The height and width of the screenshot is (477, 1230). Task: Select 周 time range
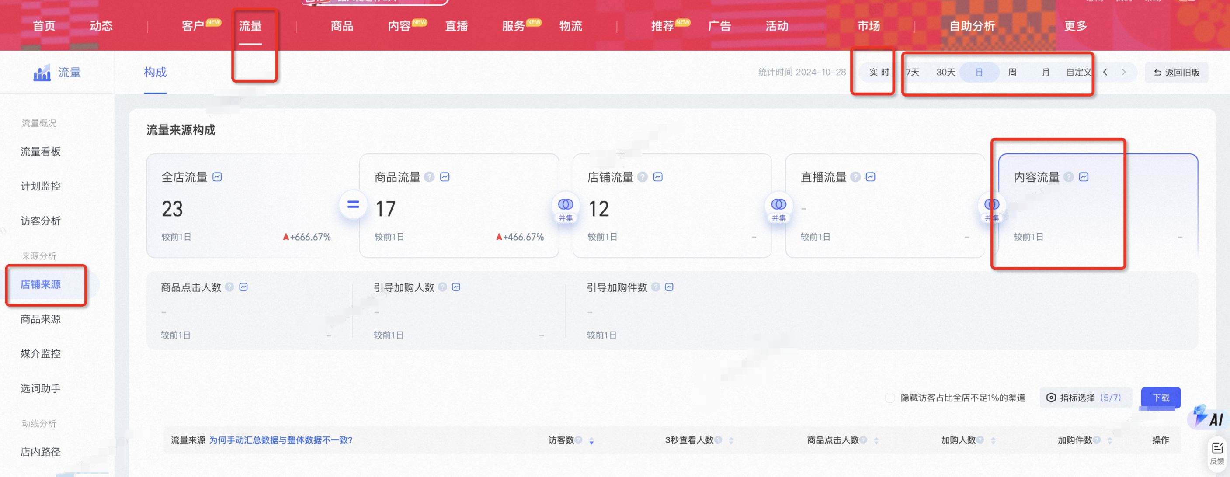point(1012,73)
